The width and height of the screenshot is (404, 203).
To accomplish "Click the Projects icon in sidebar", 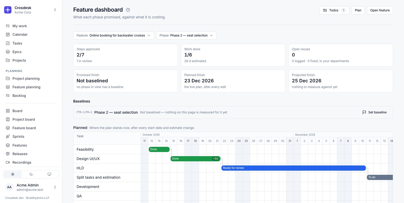I will pyautogui.click(x=8, y=60).
